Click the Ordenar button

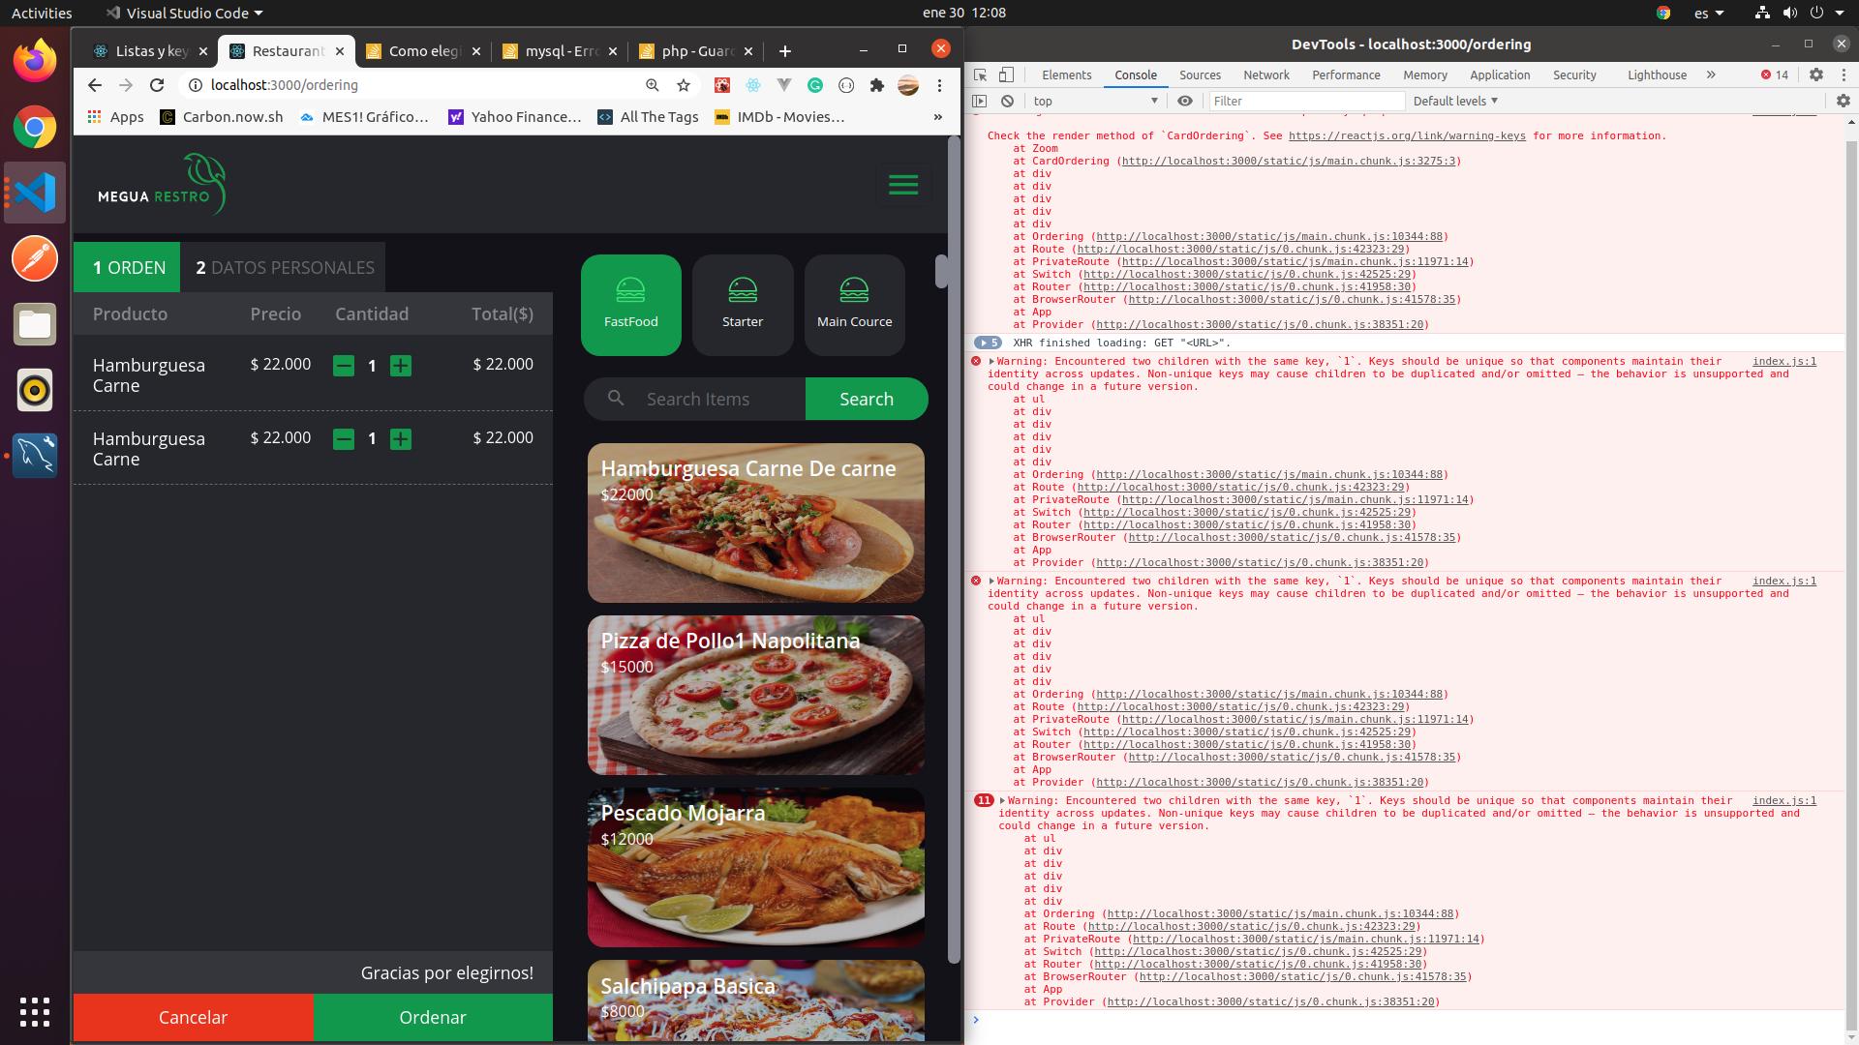pos(432,1017)
